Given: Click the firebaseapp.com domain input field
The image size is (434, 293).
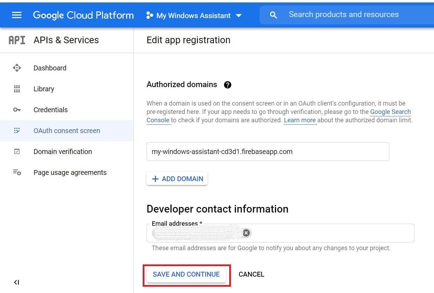Looking at the screenshot, I should [x=268, y=152].
